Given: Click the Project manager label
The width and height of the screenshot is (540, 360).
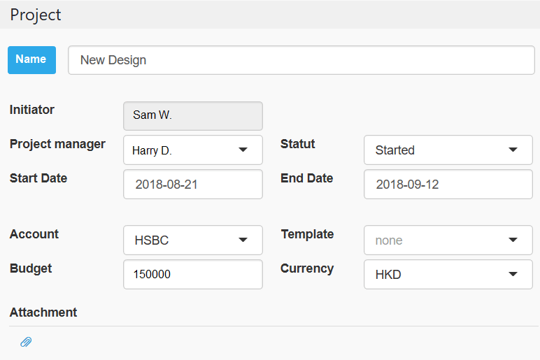Looking at the screenshot, I should [57, 144].
